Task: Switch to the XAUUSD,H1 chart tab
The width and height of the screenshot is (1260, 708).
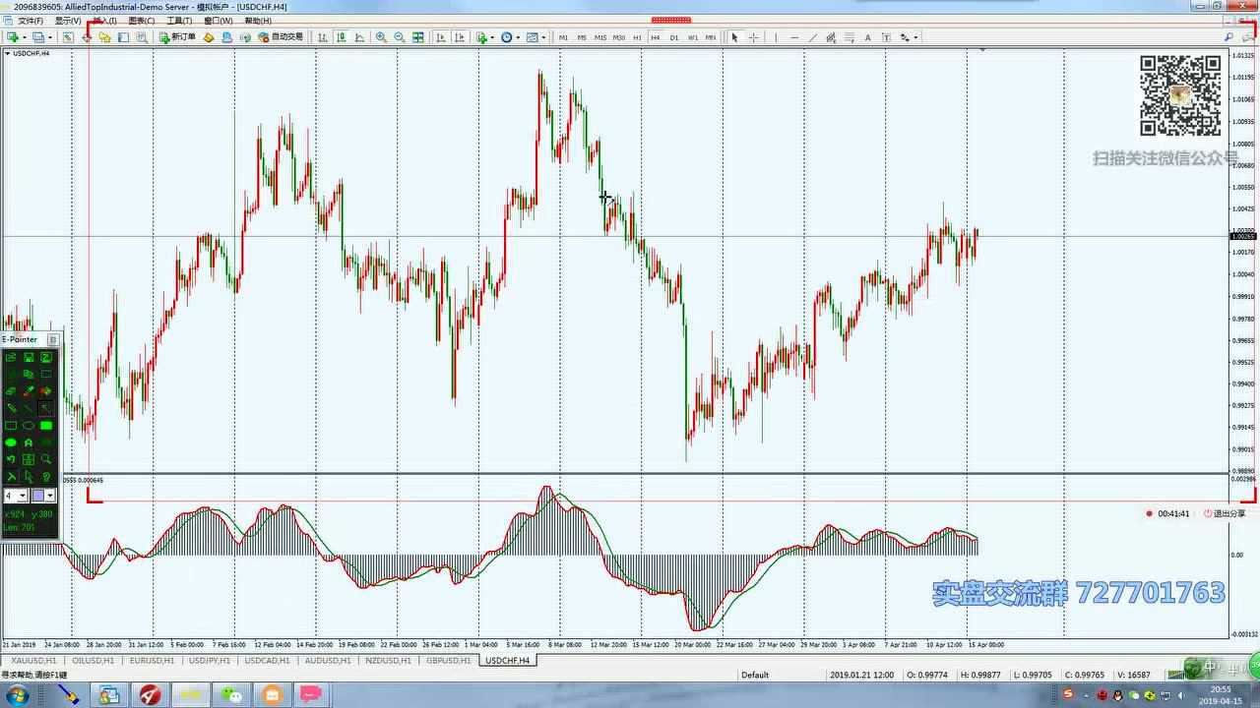Action: click(33, 661)
